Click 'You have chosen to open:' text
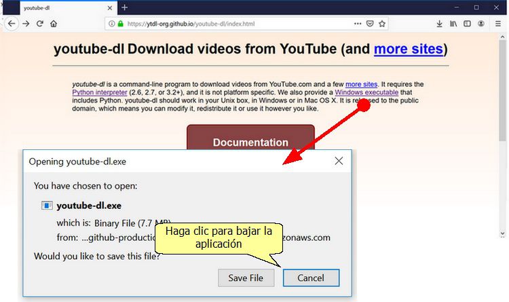Viewport: 509px width, 302px height. [x=86, y=186]
